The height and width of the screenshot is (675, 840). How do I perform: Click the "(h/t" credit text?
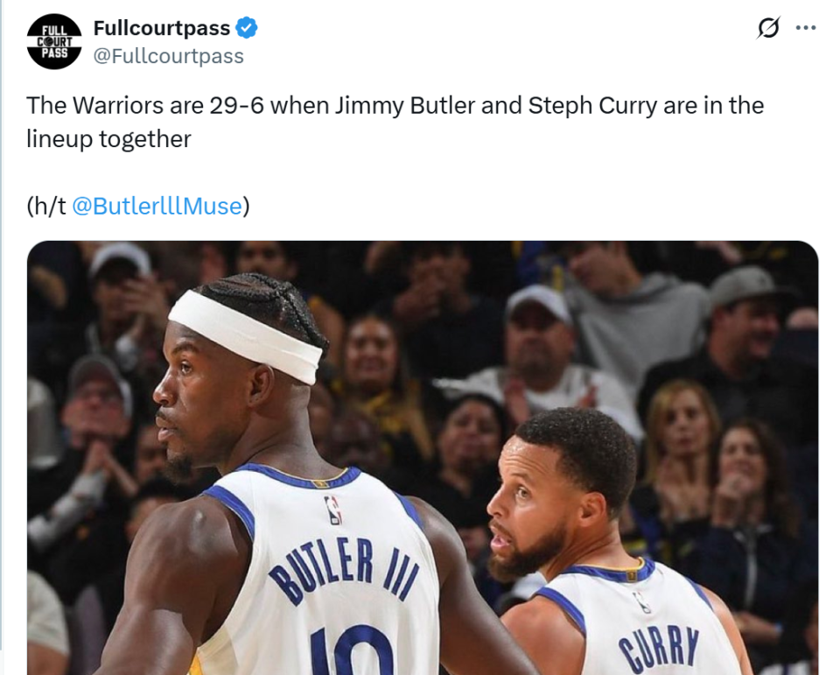[x=45, y=206]
